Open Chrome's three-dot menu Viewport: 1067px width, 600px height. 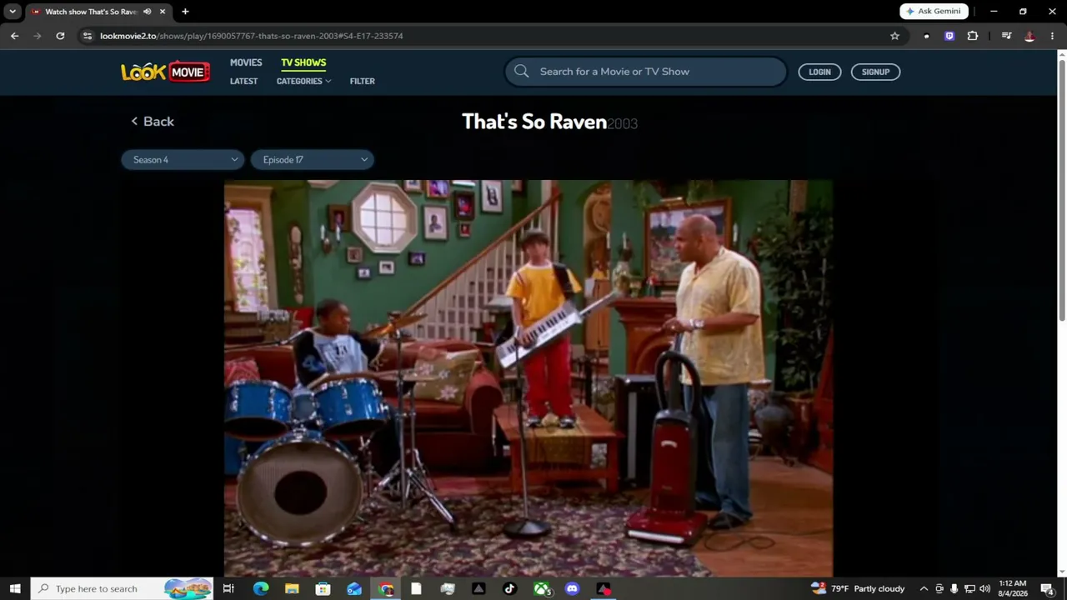tap(1053, 36)
